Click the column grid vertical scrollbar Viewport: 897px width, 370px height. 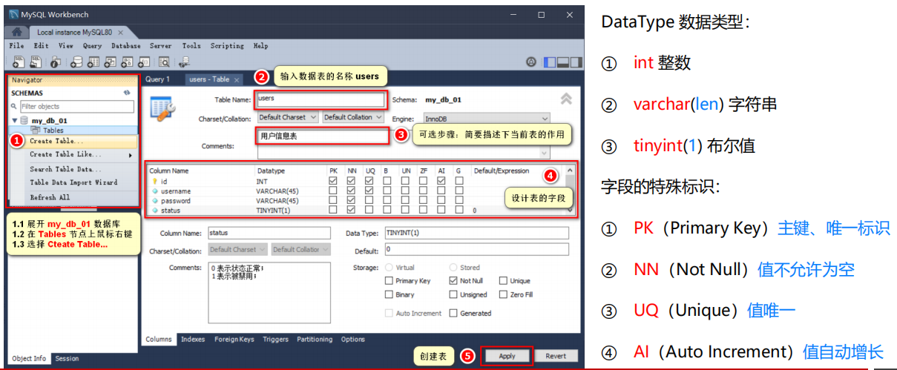(x=570, y=190)
